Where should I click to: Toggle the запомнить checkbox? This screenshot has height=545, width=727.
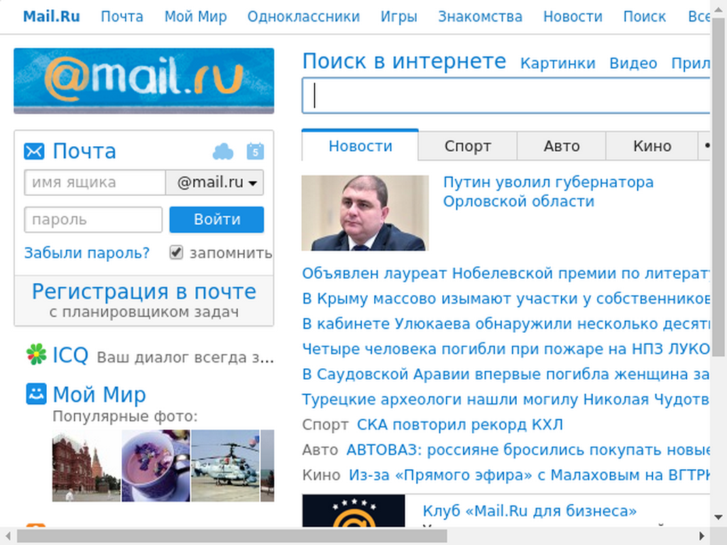pyautogui.click(x=176, y=252)
